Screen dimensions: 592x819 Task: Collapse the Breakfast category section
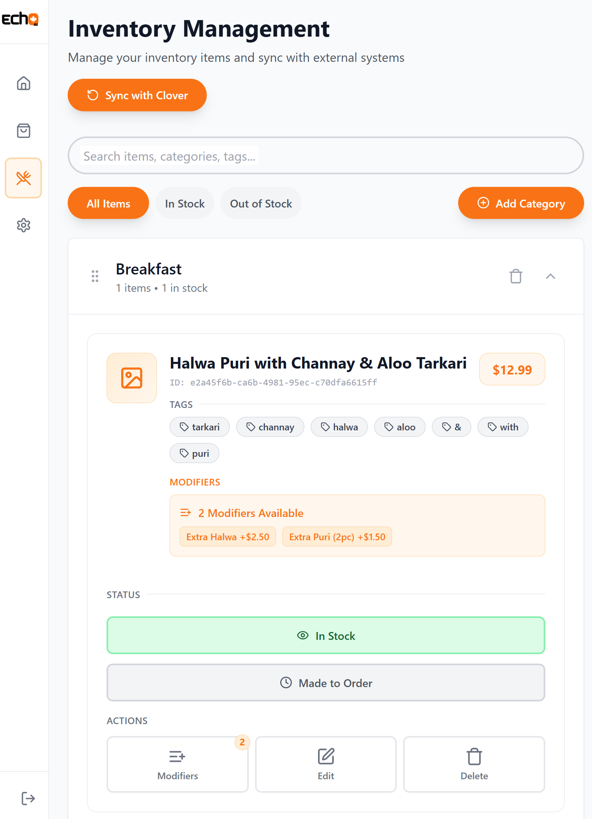pos(550,276)
